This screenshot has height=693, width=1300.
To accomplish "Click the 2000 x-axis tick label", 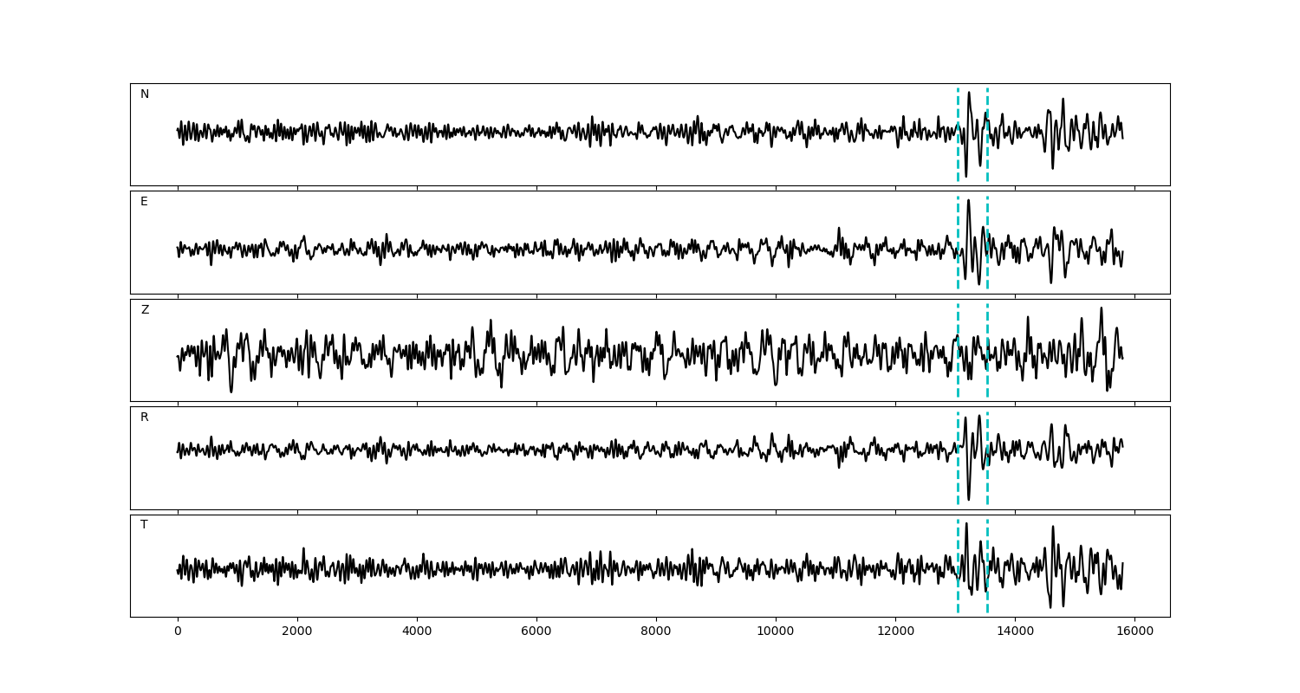I will (x=297, y=631).
